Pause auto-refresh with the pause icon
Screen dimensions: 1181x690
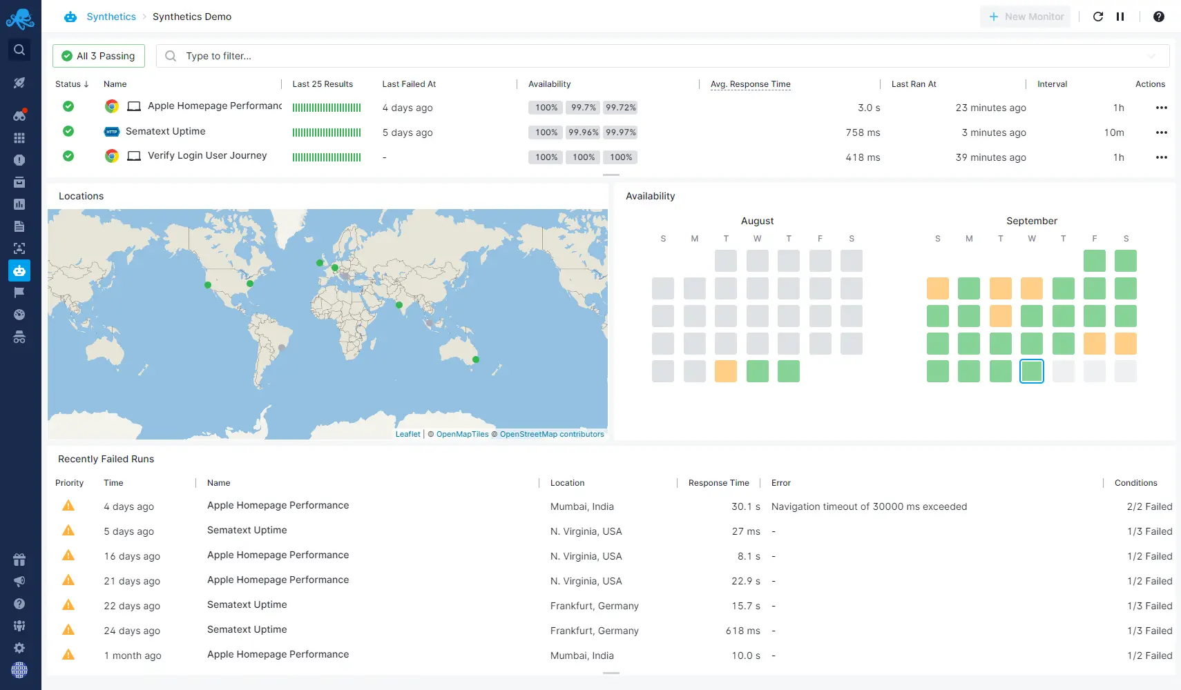coord(1120,17)
